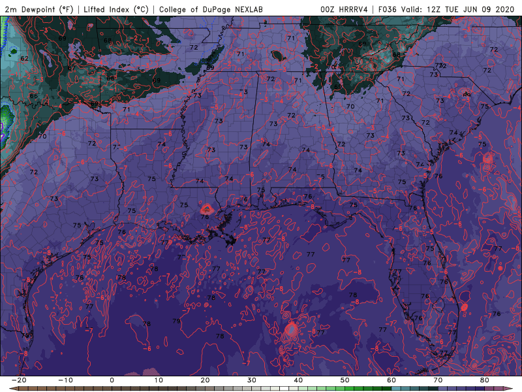Click the 80 label on the color scale

tap(485, 380)
